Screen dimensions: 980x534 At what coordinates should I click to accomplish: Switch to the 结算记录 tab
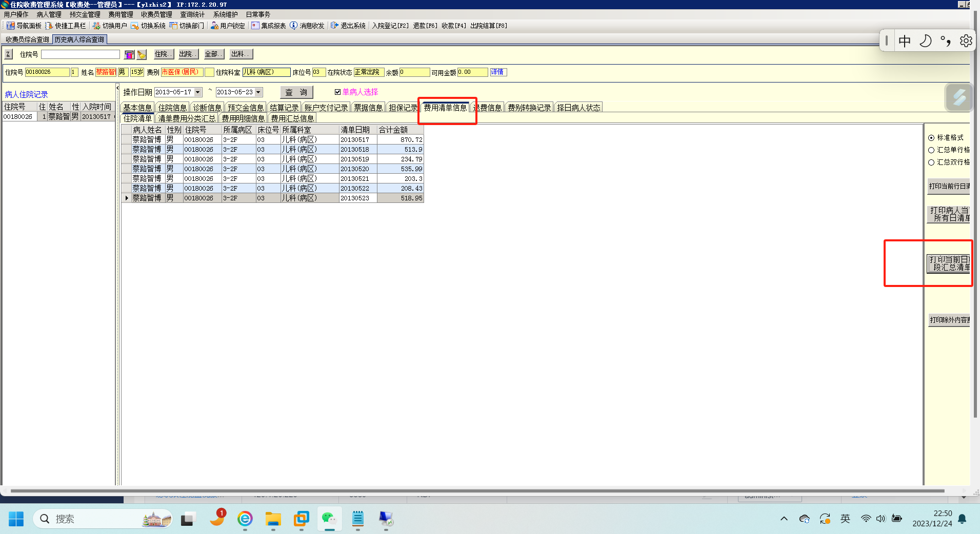(x=284, y=108)
